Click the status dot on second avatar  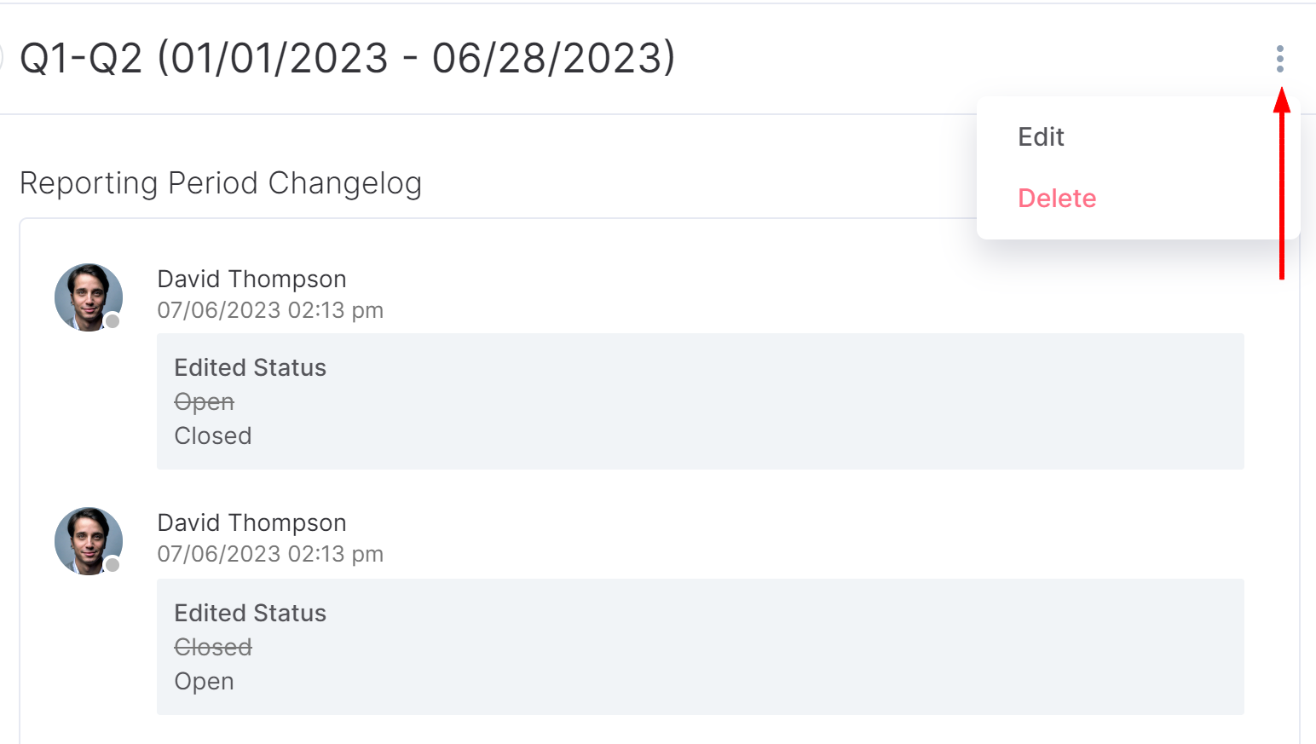113,565
